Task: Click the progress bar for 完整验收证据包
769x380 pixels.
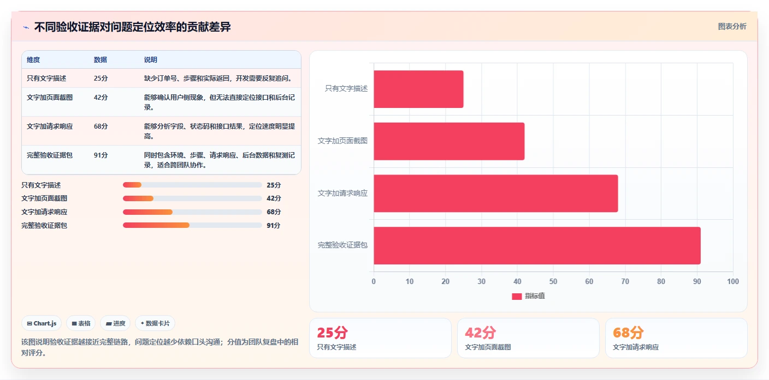Action: point(192,225)
